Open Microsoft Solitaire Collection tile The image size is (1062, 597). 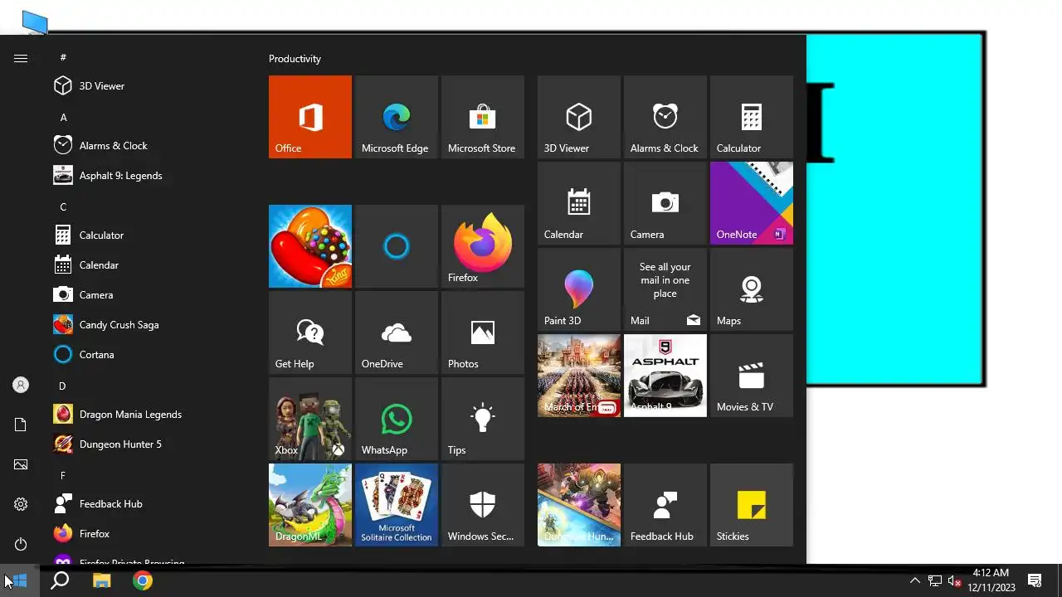397,505
